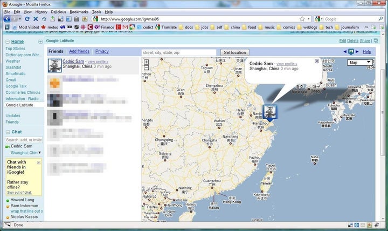388x231 pixels.
Task: Open the Yahoo Finance bookmark
Action: point(104,27)
